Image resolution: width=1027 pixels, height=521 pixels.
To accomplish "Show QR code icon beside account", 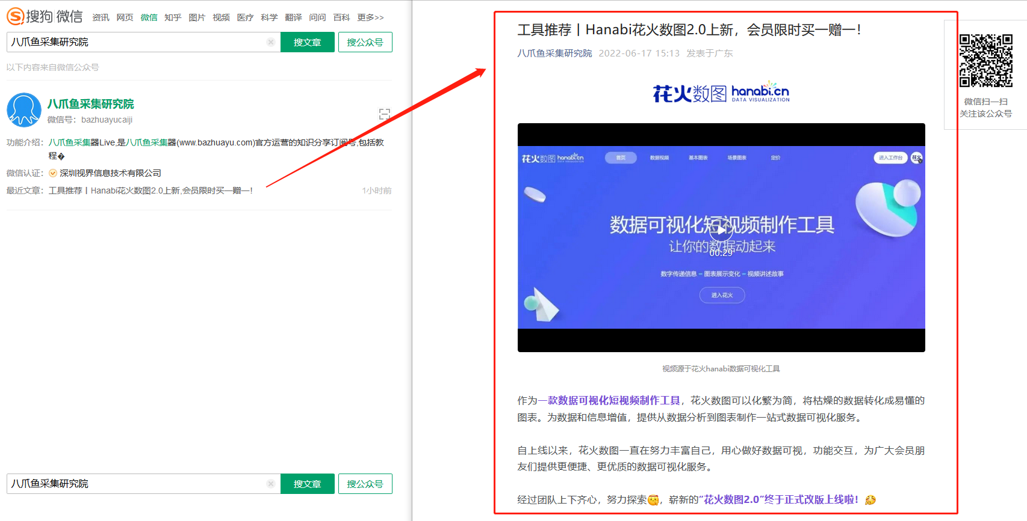I will pos(385,114).
